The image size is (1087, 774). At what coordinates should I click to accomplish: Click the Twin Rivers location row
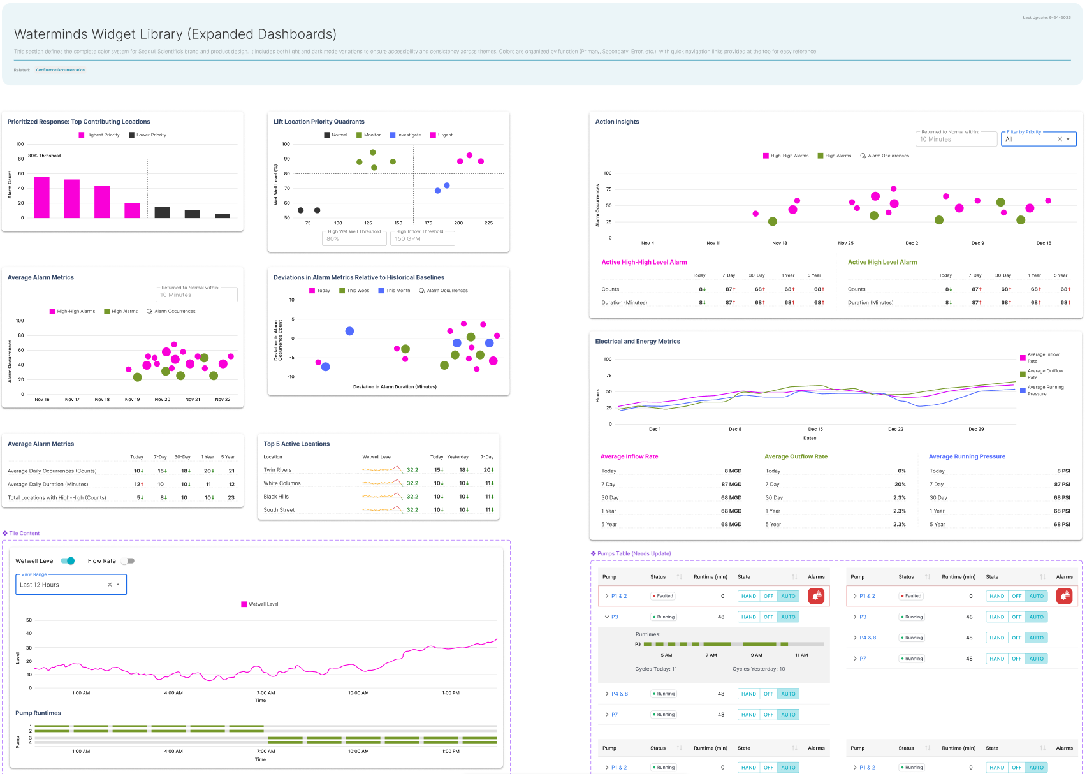pyautogui.click(x=379, y=470)
